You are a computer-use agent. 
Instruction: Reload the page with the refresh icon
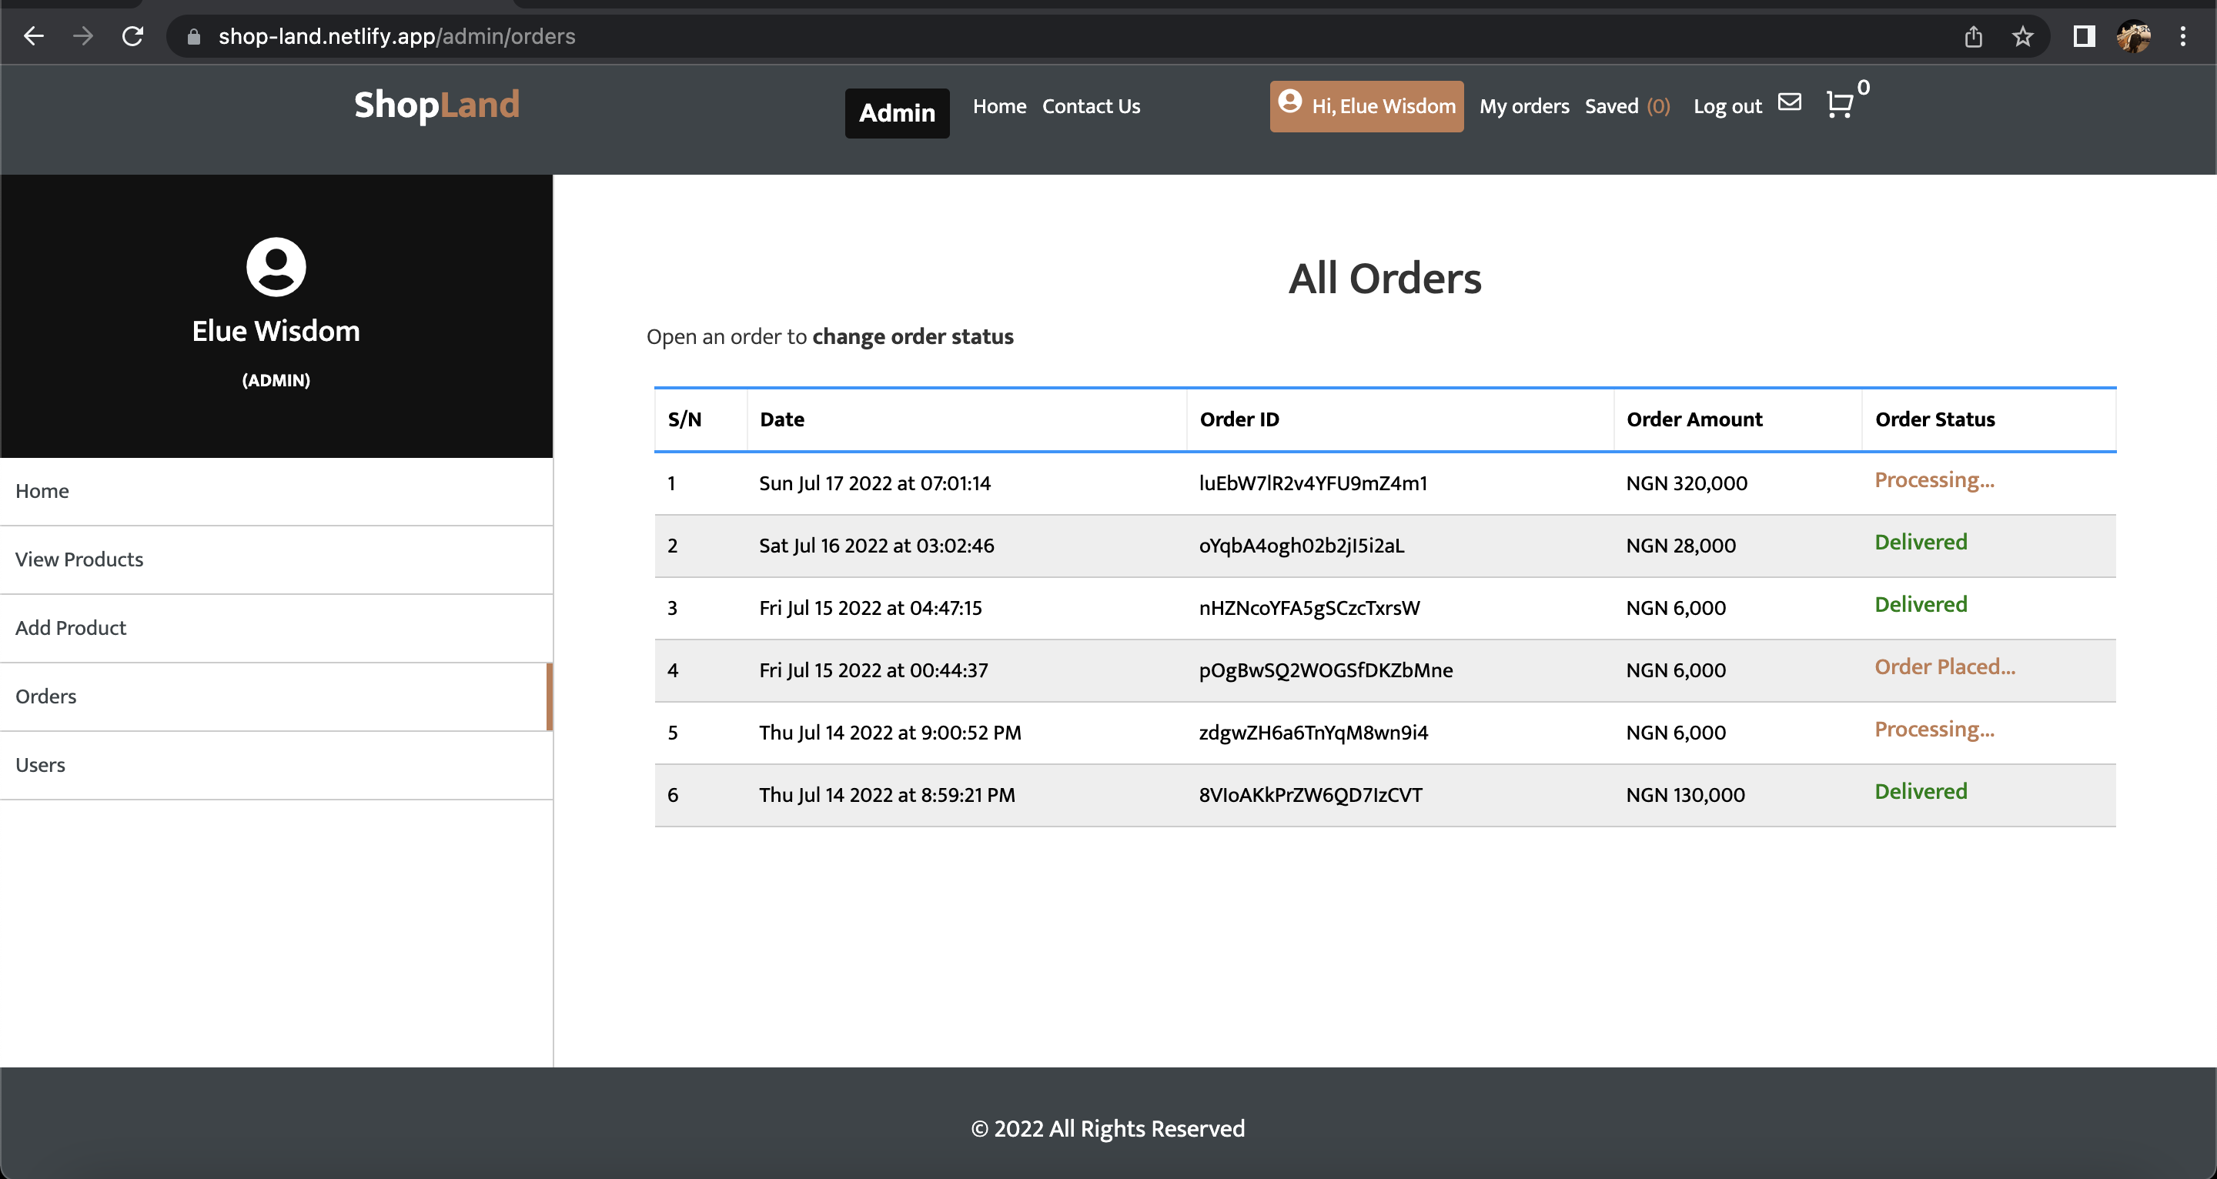[133, 36]
